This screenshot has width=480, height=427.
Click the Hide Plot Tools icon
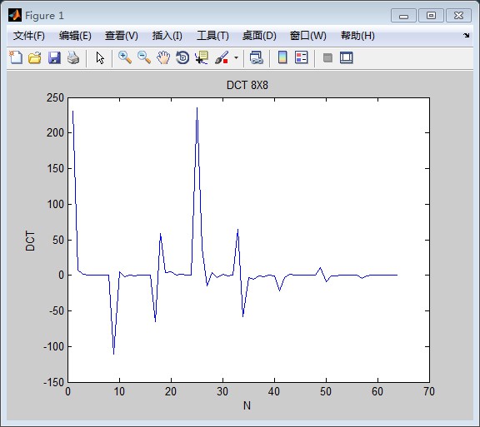(x=327, y=57)
